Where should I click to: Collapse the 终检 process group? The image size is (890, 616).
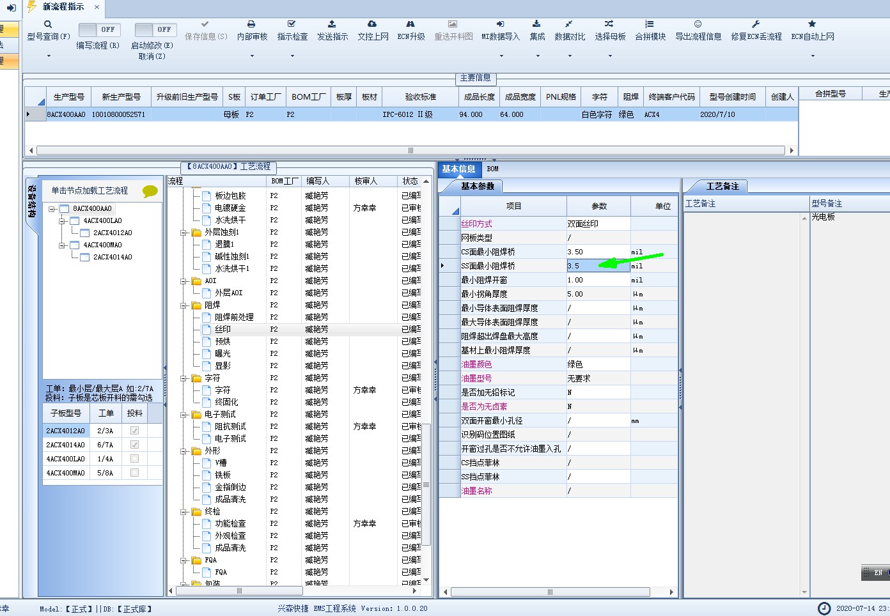coord(183,512)
